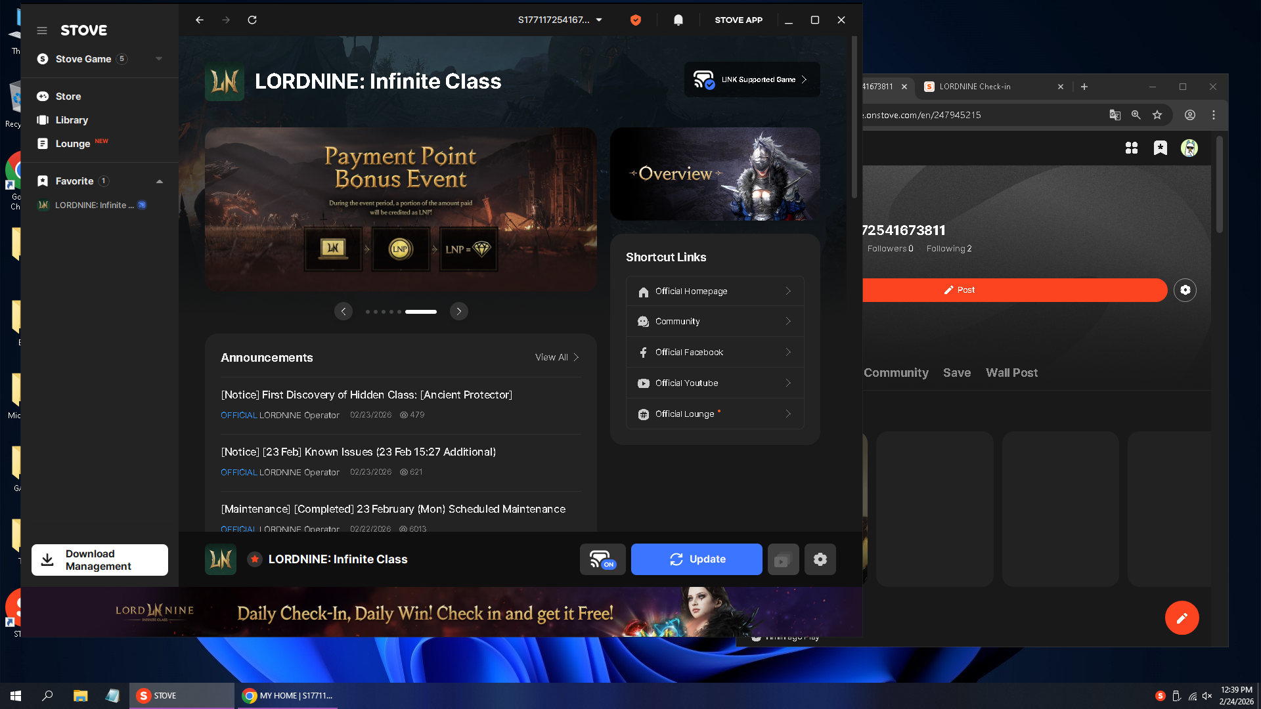Switch to the Wall Post tab
The height and width of the screenshot is (709, 1261).
(x=1011, y=373)
